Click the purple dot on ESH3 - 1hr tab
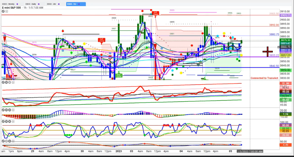The width and height of the screenshot is (294, 157). pos(79,4)
